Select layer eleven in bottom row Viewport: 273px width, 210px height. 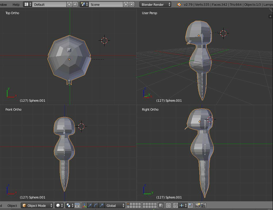(128, 207)
